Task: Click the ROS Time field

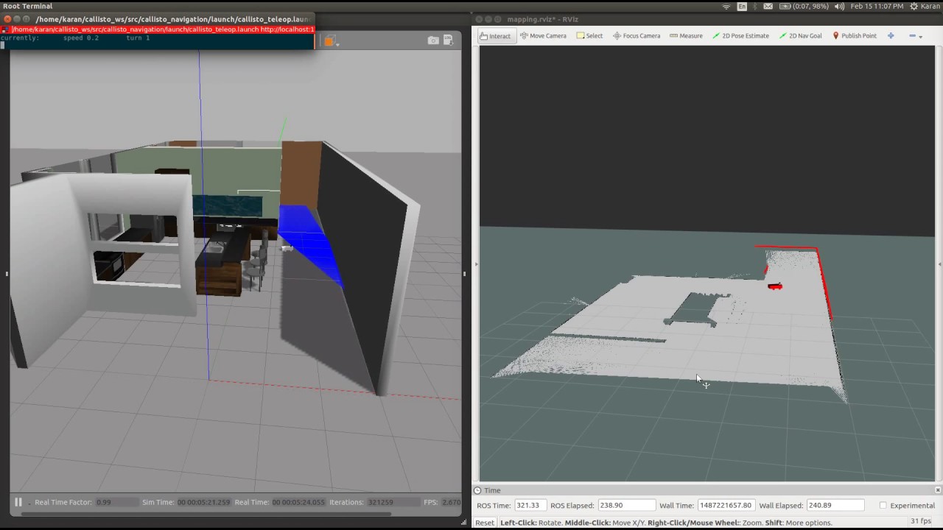Action: [x=530, y=505]
